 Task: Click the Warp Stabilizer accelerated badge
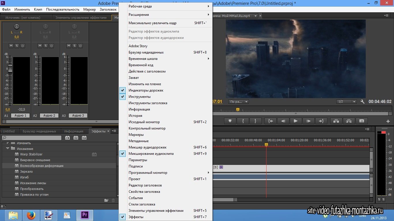coord(94,154)
